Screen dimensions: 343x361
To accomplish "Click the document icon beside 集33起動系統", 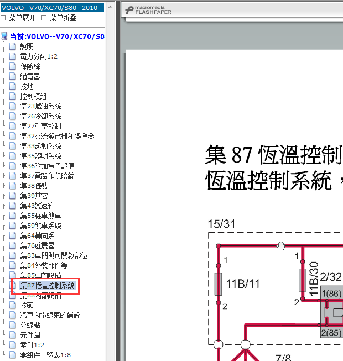I will tap(13, 146).
